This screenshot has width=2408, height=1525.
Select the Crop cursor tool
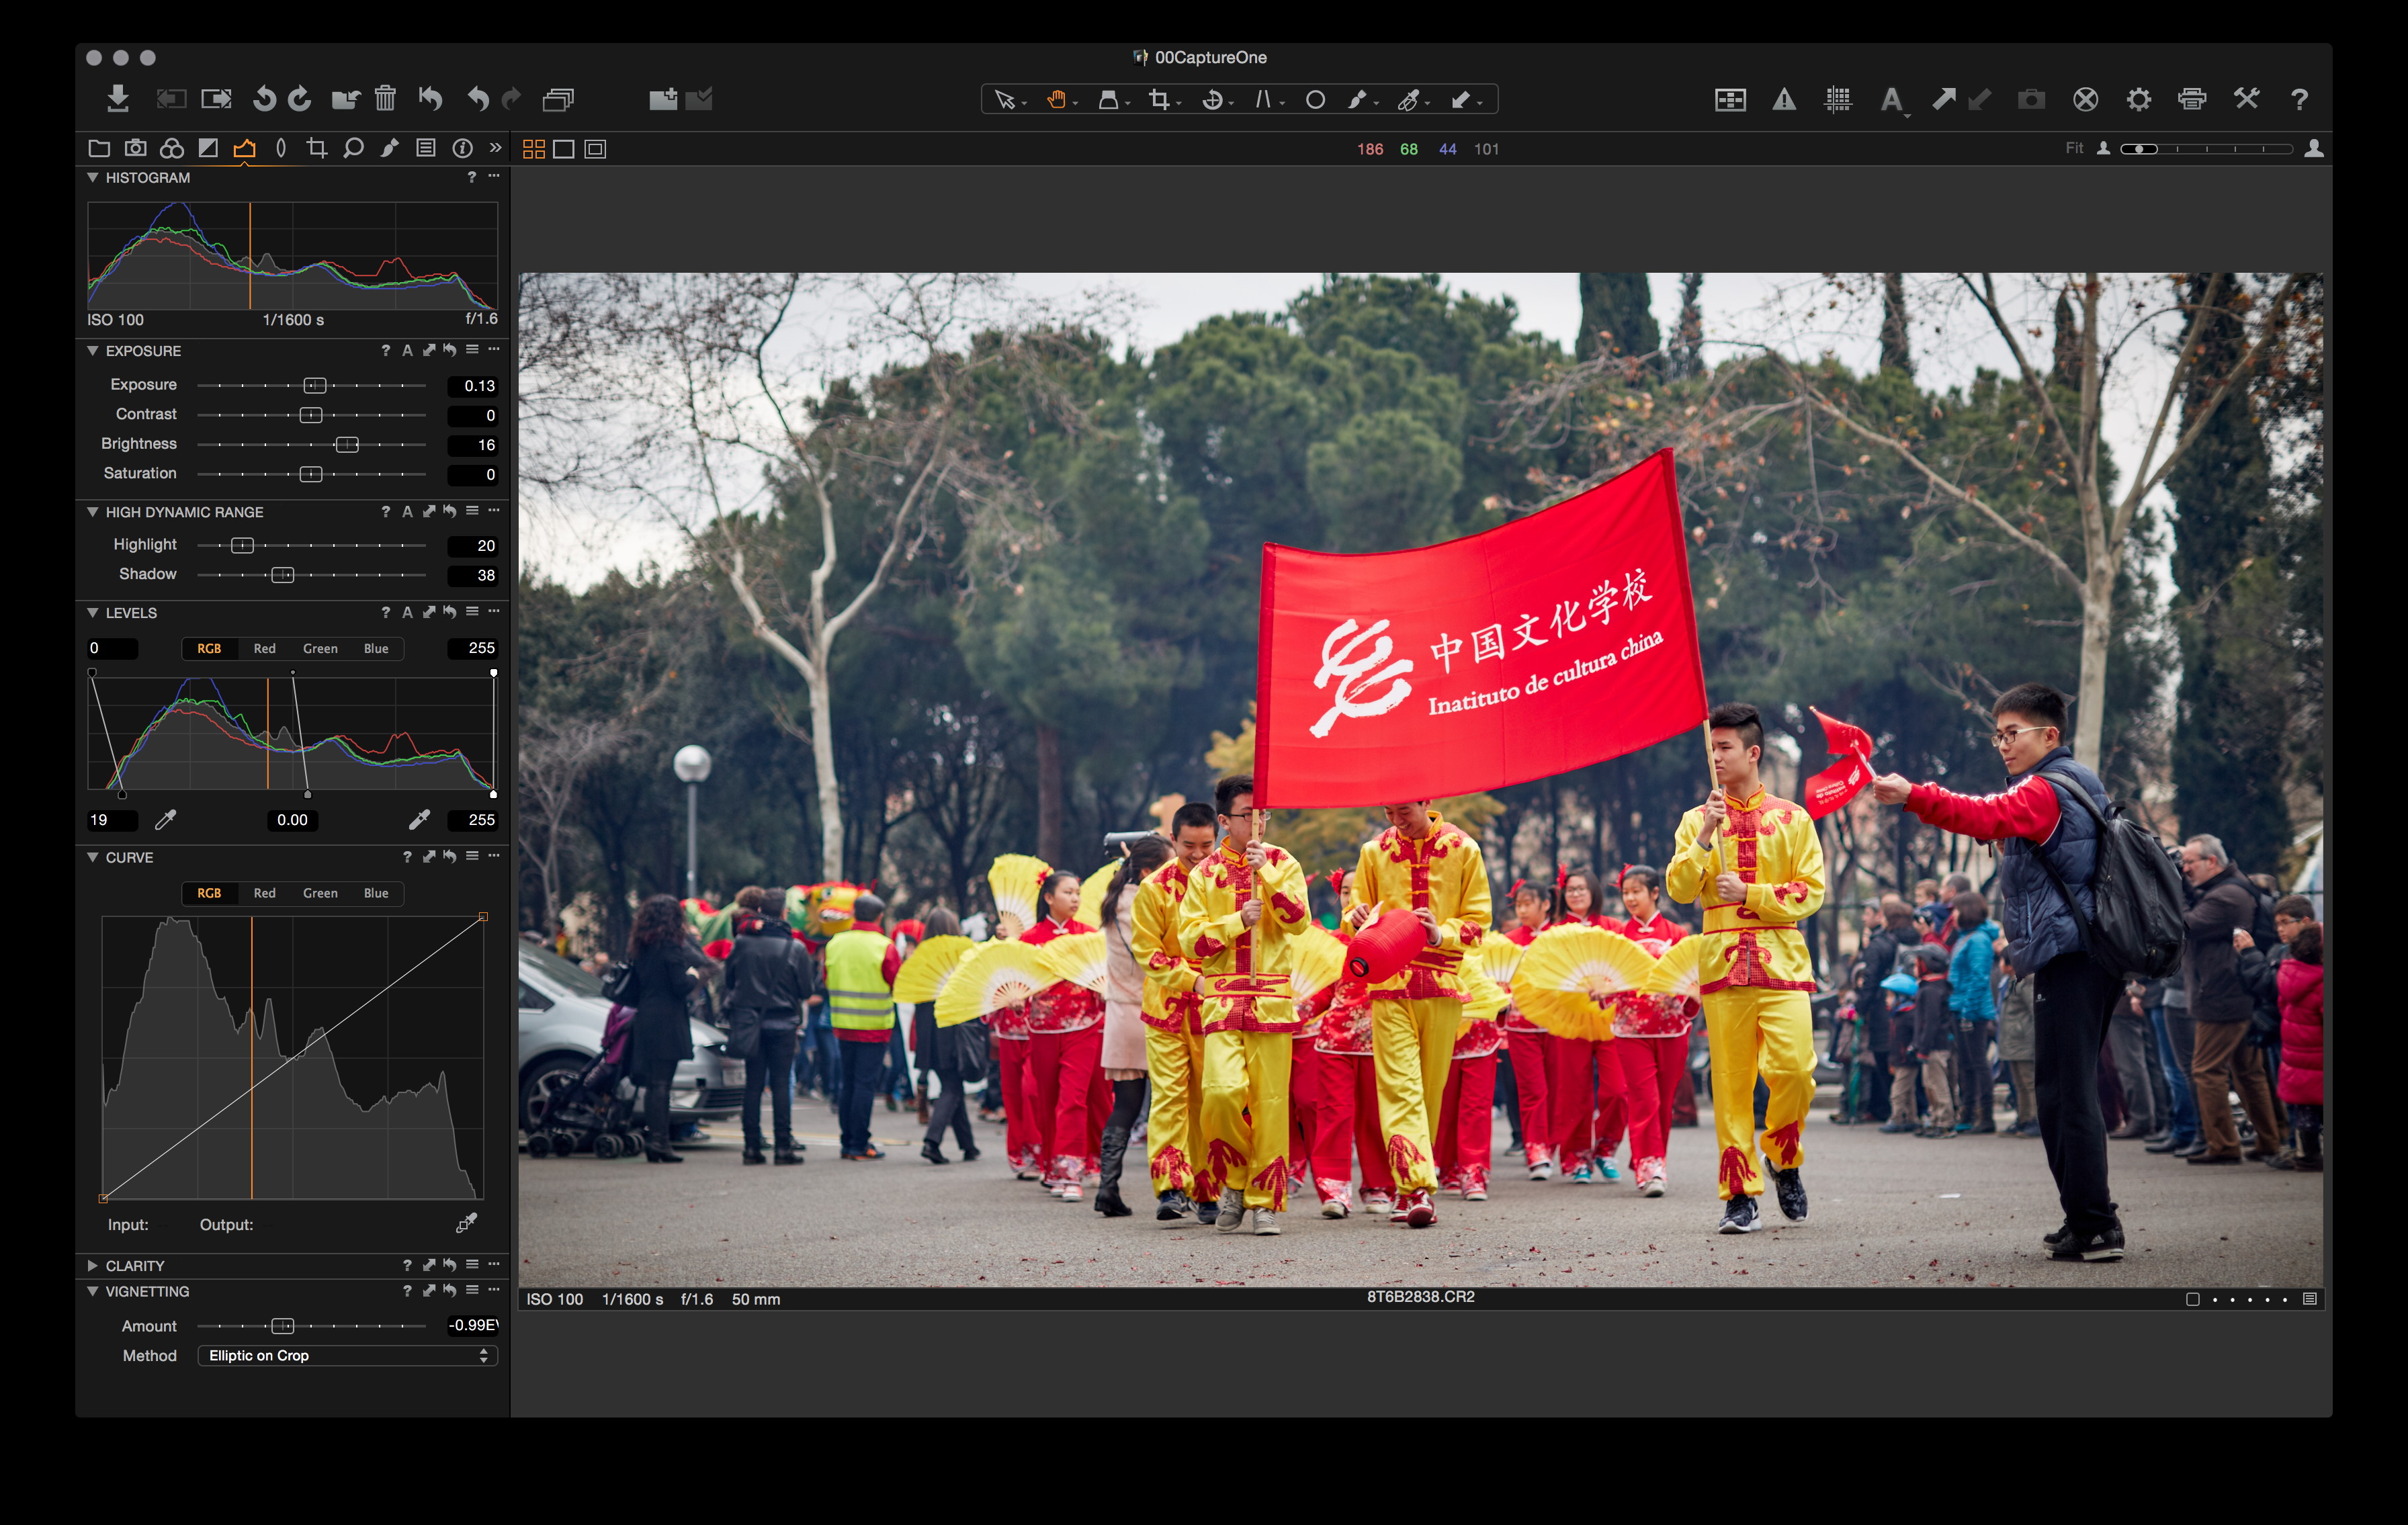tap(1159, 99)
